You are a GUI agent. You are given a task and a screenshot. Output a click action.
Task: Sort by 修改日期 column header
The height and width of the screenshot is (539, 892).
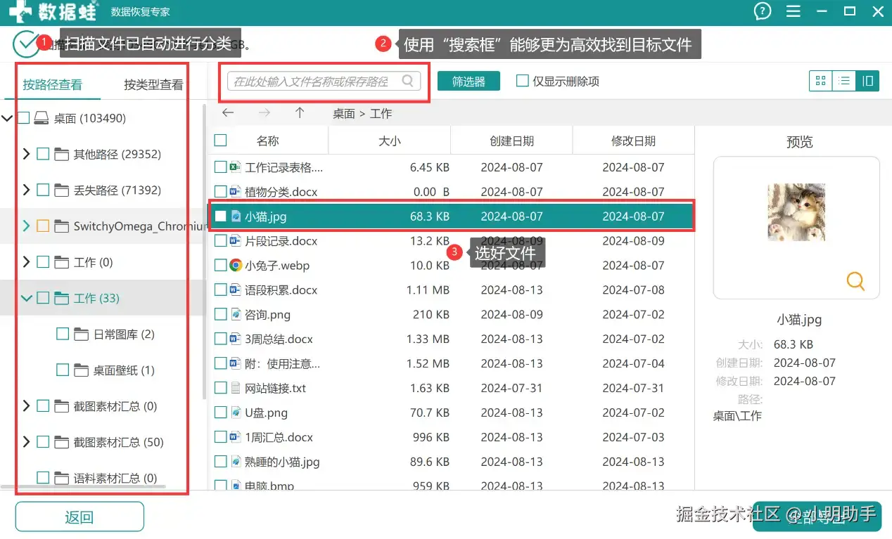[x=633, y=141]
